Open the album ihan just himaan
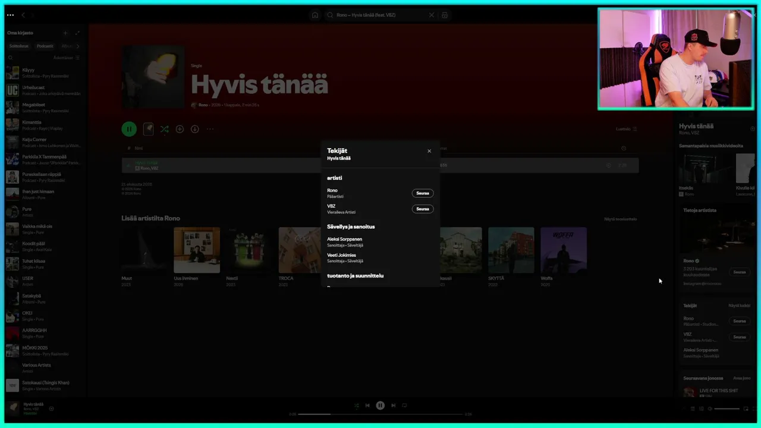The height and width of the screenshot is (428, 761). [43, 194]
